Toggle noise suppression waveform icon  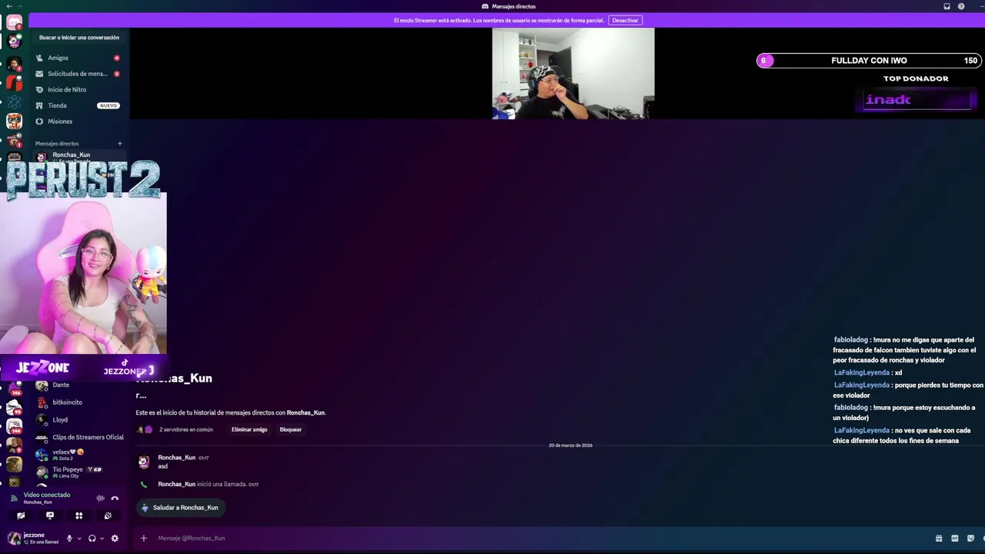(x=100, y=499)
